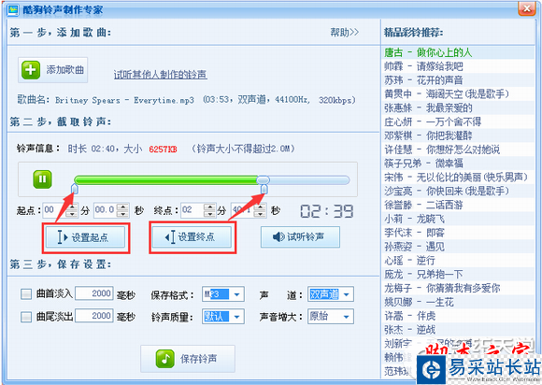The image size is (542, 385).
Task: Open the 试听其他人制作的铃声 link
Action: coord(161,75)
